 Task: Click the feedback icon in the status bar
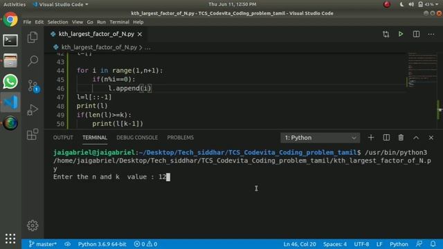(419, 244)
